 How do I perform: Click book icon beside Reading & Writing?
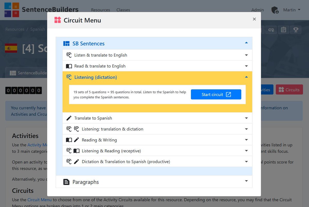(69, 140)
